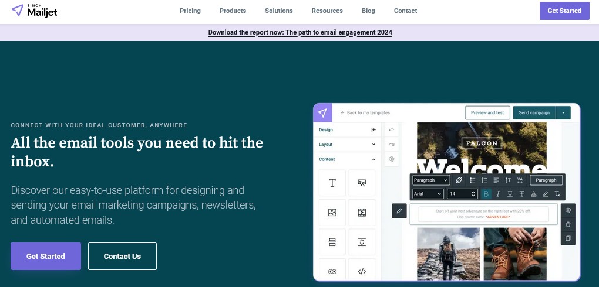Click the comments icon below redo
Screen dimensions: 599x287
coord(391,159)
